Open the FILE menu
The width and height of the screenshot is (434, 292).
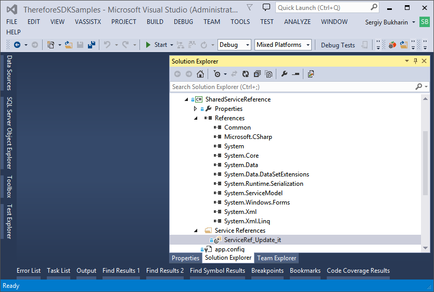point(11,21)
